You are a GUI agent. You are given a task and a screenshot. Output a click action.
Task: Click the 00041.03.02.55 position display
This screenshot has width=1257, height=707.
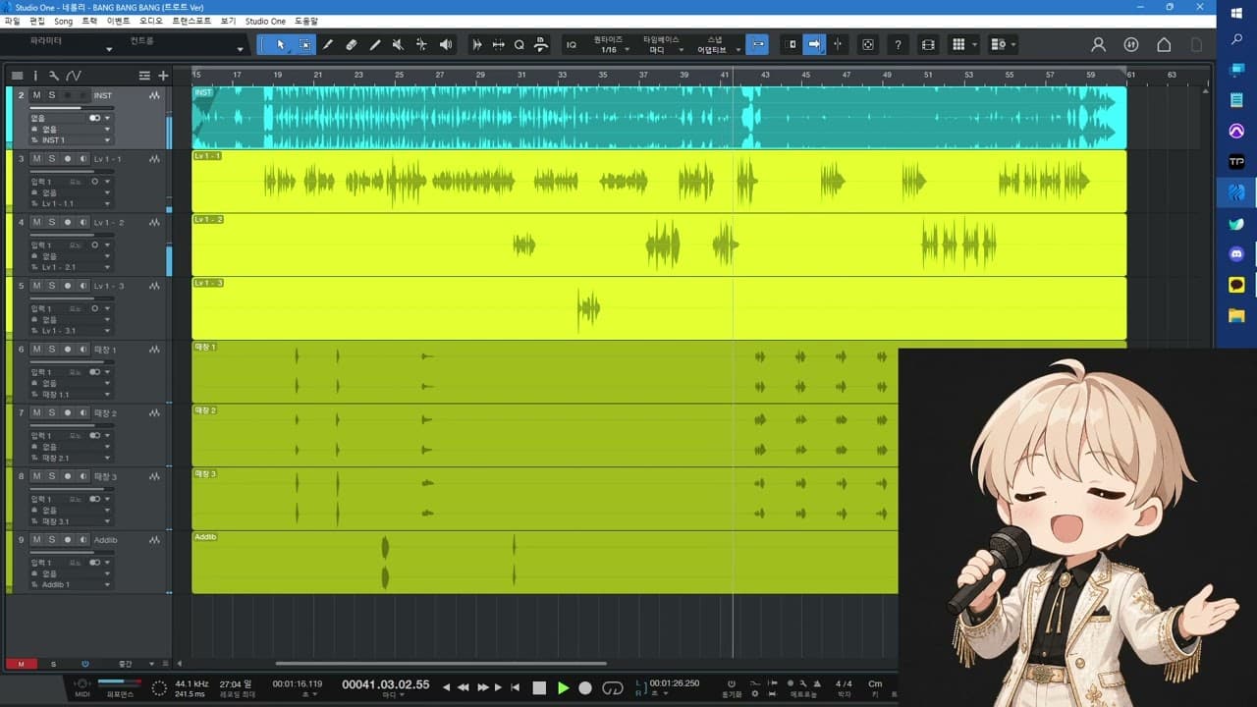[386, 683]
